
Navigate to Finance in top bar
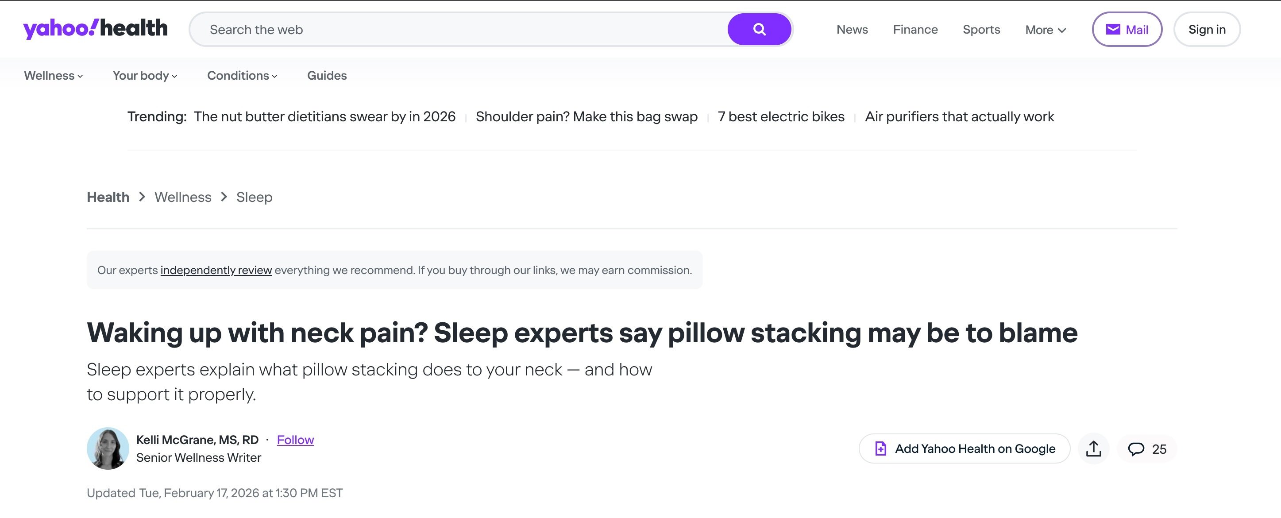915,29
